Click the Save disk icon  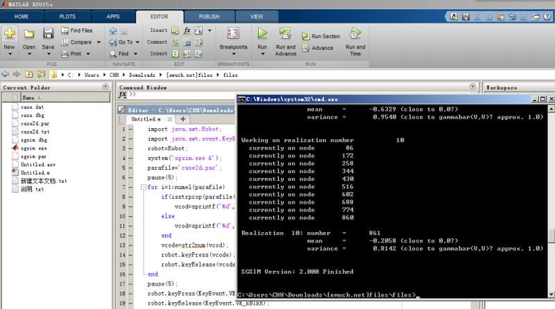point(48,34)
